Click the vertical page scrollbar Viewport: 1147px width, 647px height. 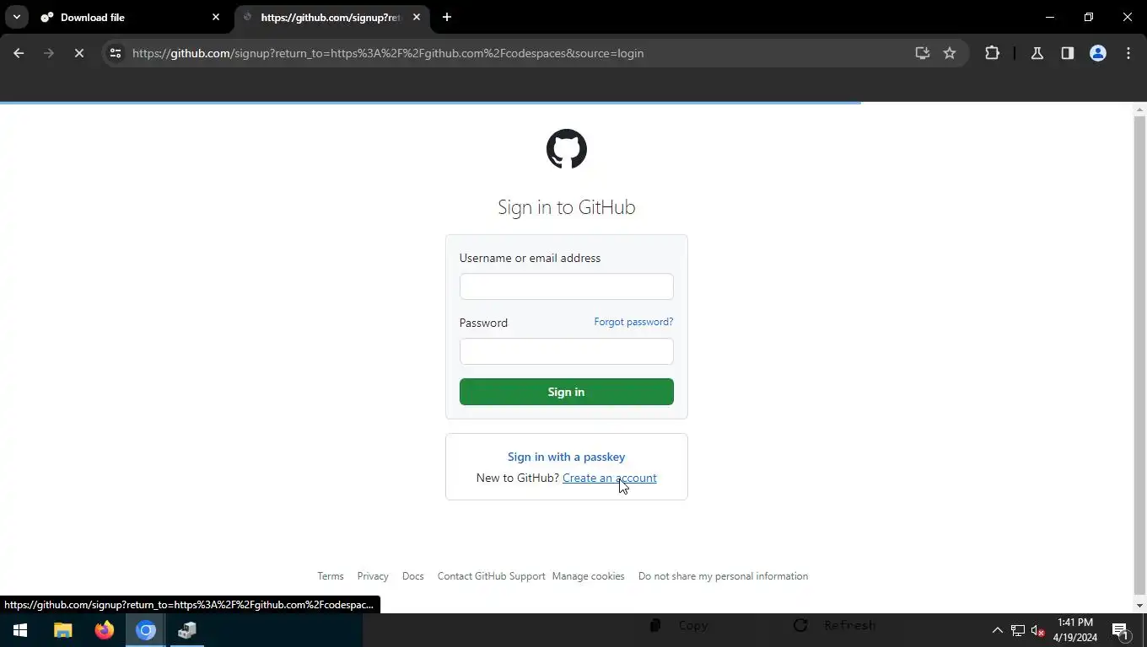tap(1140, 356)
